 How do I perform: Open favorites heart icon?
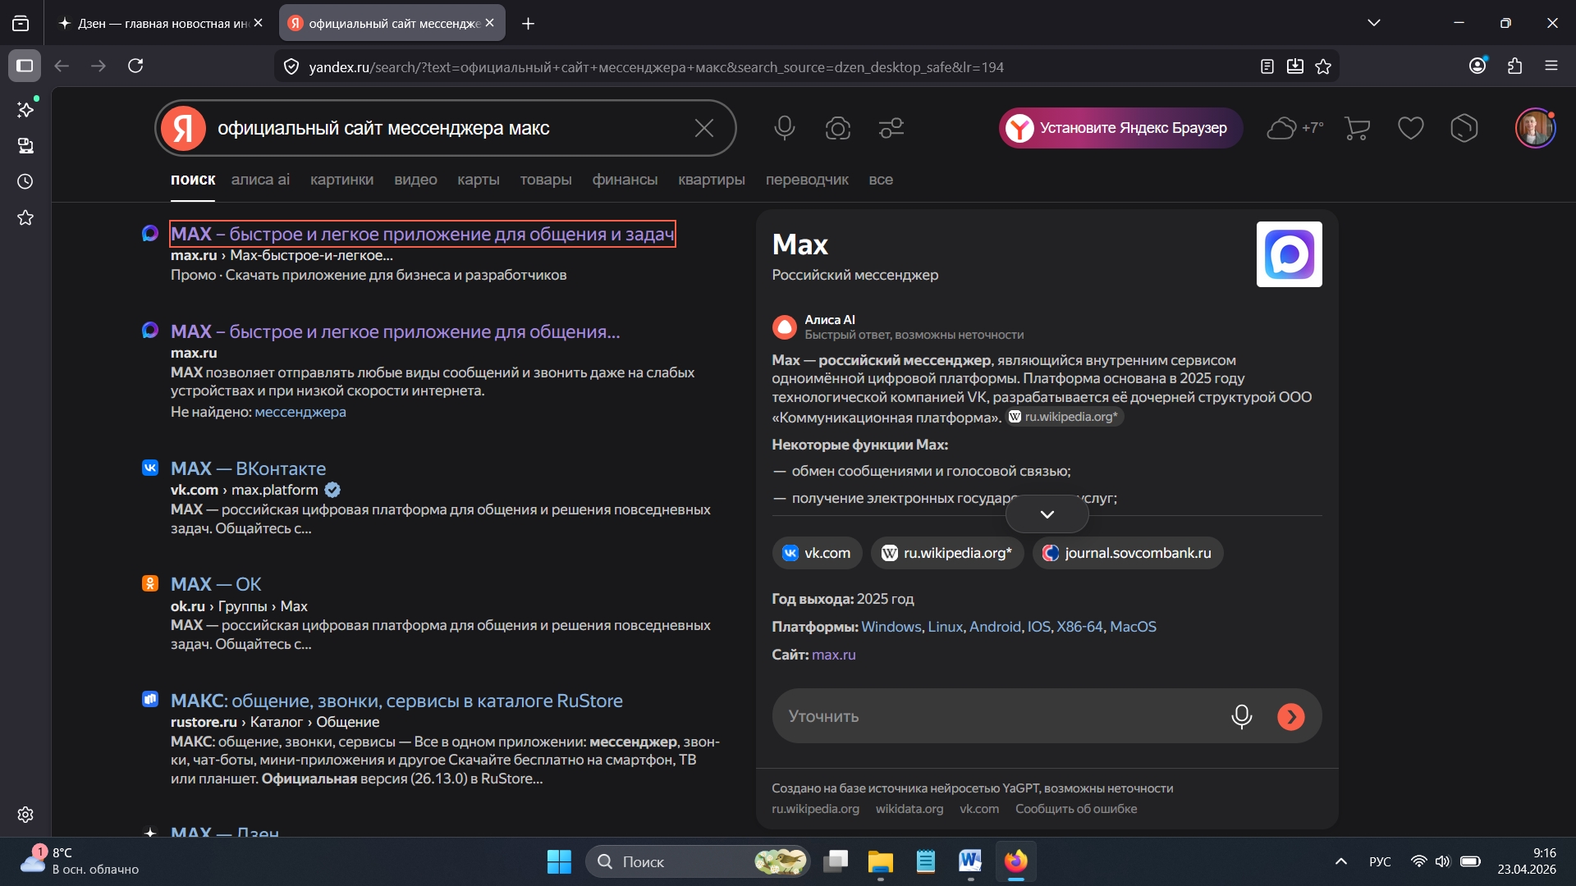tap(1411, 128)
